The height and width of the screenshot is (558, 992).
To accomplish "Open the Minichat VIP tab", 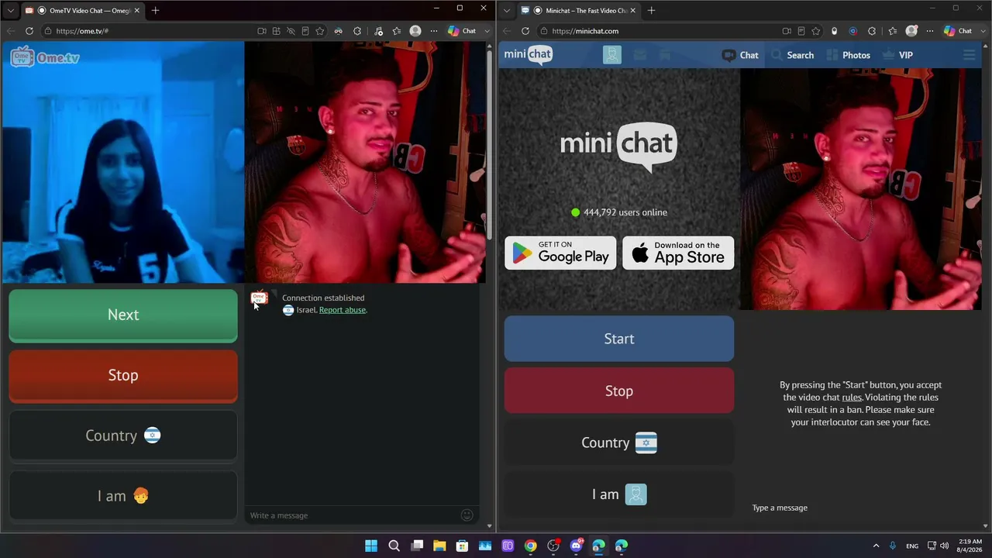I will (x=897, y=55).
